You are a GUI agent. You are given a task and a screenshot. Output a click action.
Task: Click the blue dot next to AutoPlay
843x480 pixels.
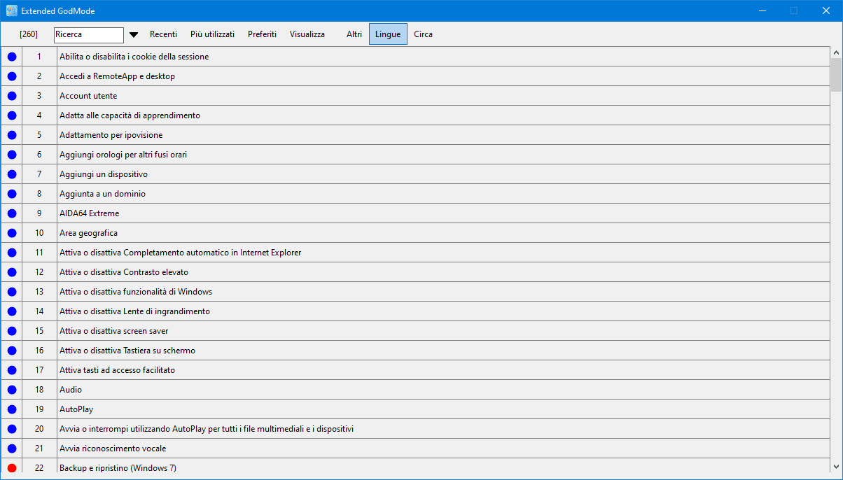[12, 409]
